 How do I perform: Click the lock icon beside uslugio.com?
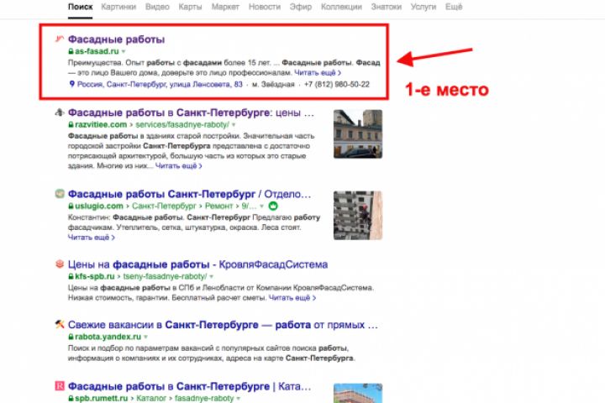click(71, 206)
